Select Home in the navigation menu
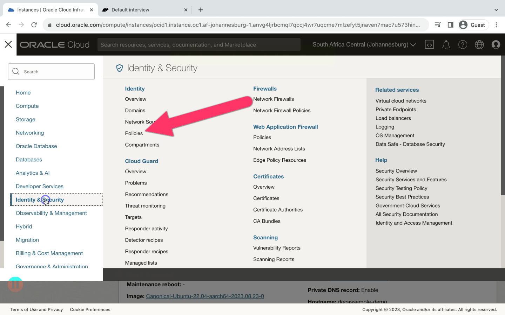 click(23, 93)
